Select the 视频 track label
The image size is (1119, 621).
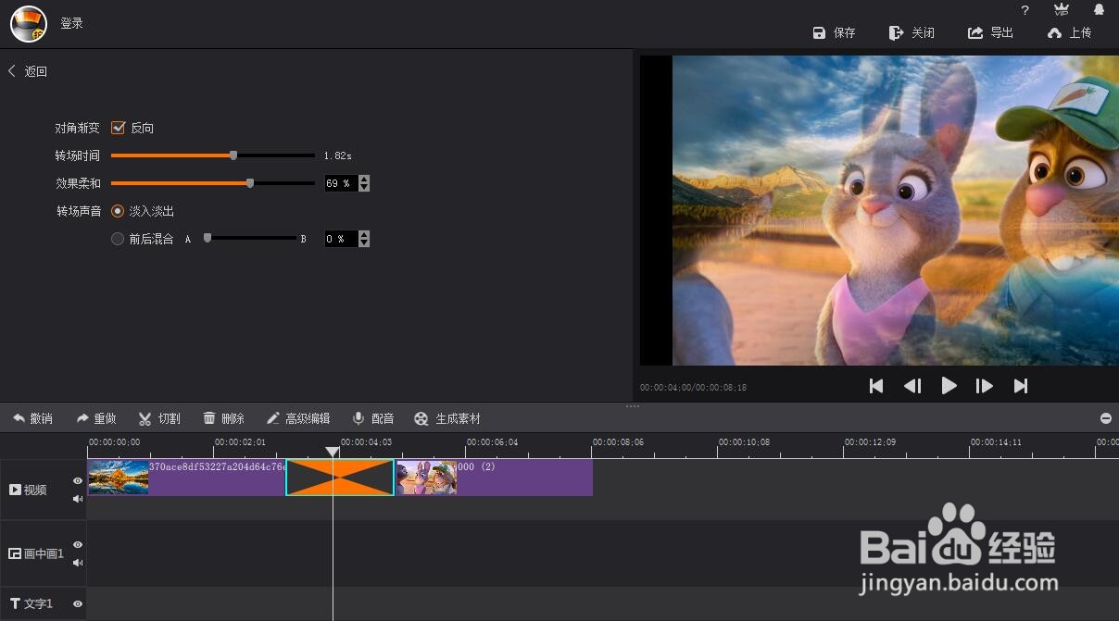(x=29, y=489)
